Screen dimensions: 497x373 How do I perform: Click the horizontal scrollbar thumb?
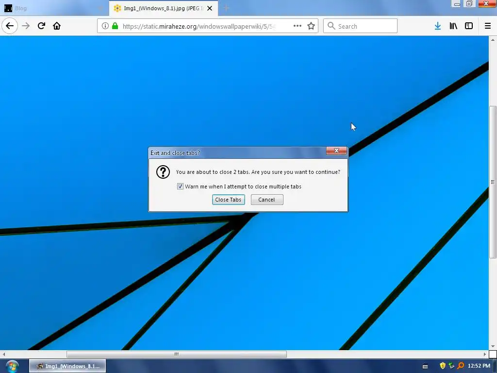pos(177,354)
